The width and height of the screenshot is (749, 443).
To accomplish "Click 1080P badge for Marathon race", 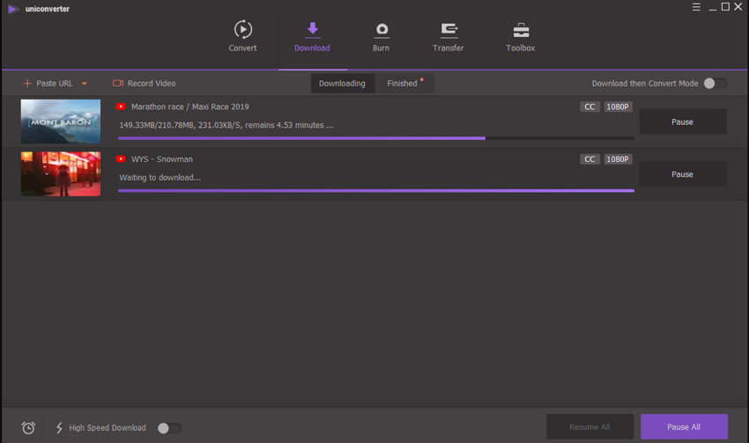I will pyautogui.click(x=618, y=107).
